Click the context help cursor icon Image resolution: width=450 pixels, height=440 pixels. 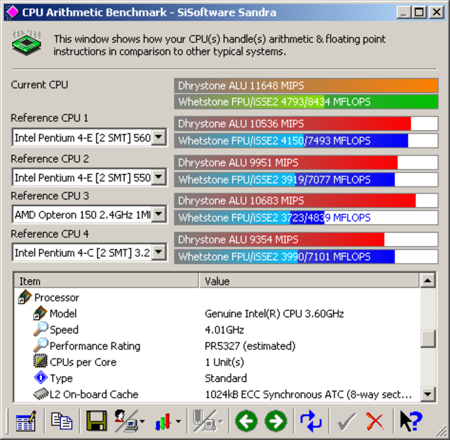click(411, 421)
